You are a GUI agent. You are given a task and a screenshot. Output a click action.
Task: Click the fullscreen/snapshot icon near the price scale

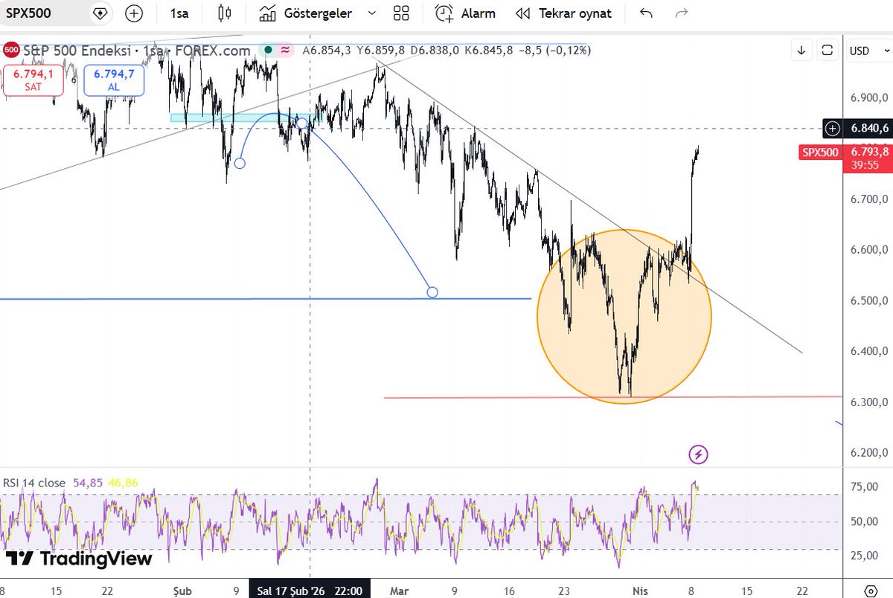(827, 50)
